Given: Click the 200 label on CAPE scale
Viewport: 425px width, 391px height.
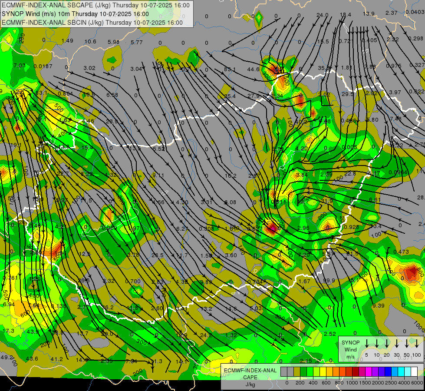Looking at the screenshot, I should tap(300, 383).
